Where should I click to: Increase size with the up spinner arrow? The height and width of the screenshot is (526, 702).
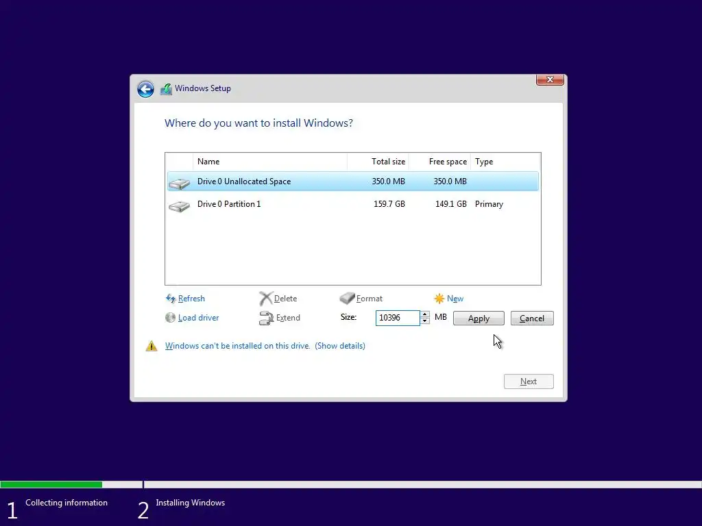click(425, 314)
